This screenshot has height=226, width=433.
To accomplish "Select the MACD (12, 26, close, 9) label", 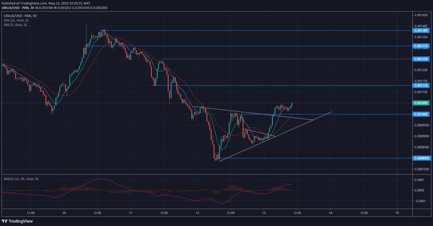I will [21, 179].
